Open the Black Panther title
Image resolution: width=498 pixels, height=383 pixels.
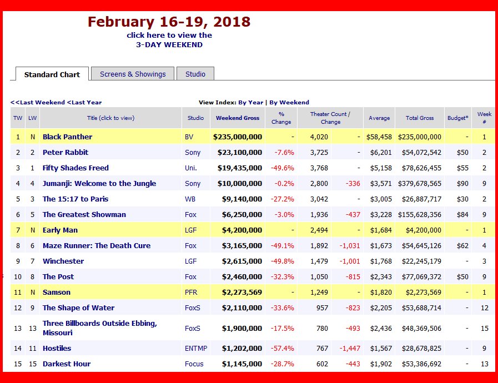coord(67,137)
